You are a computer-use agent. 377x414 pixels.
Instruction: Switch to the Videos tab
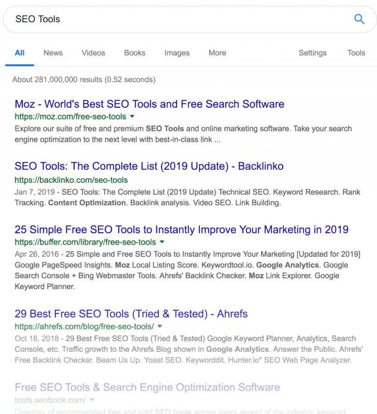coord(93,53)
